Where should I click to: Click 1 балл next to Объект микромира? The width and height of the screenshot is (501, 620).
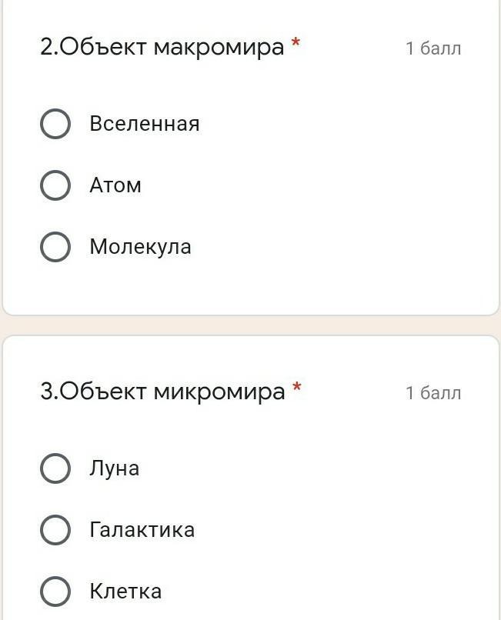click(433, 393)
